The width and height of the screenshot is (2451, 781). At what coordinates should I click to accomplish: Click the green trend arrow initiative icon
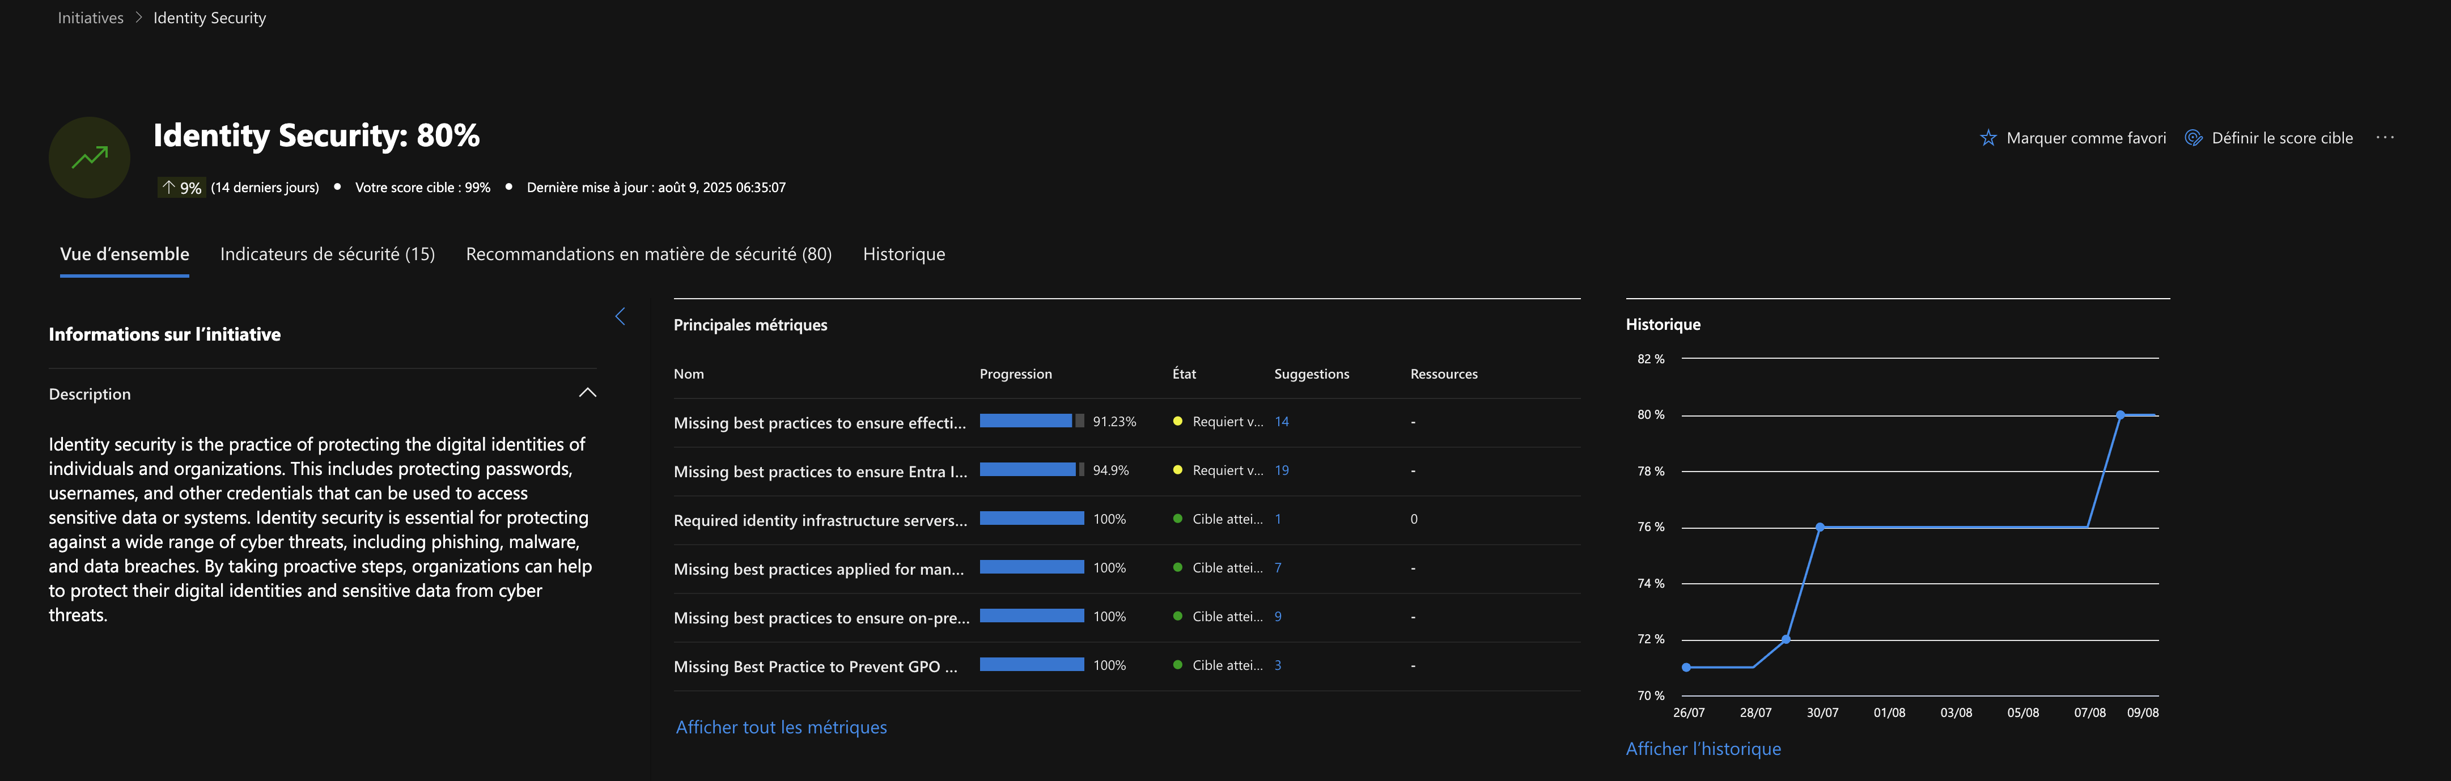[90, 157]
